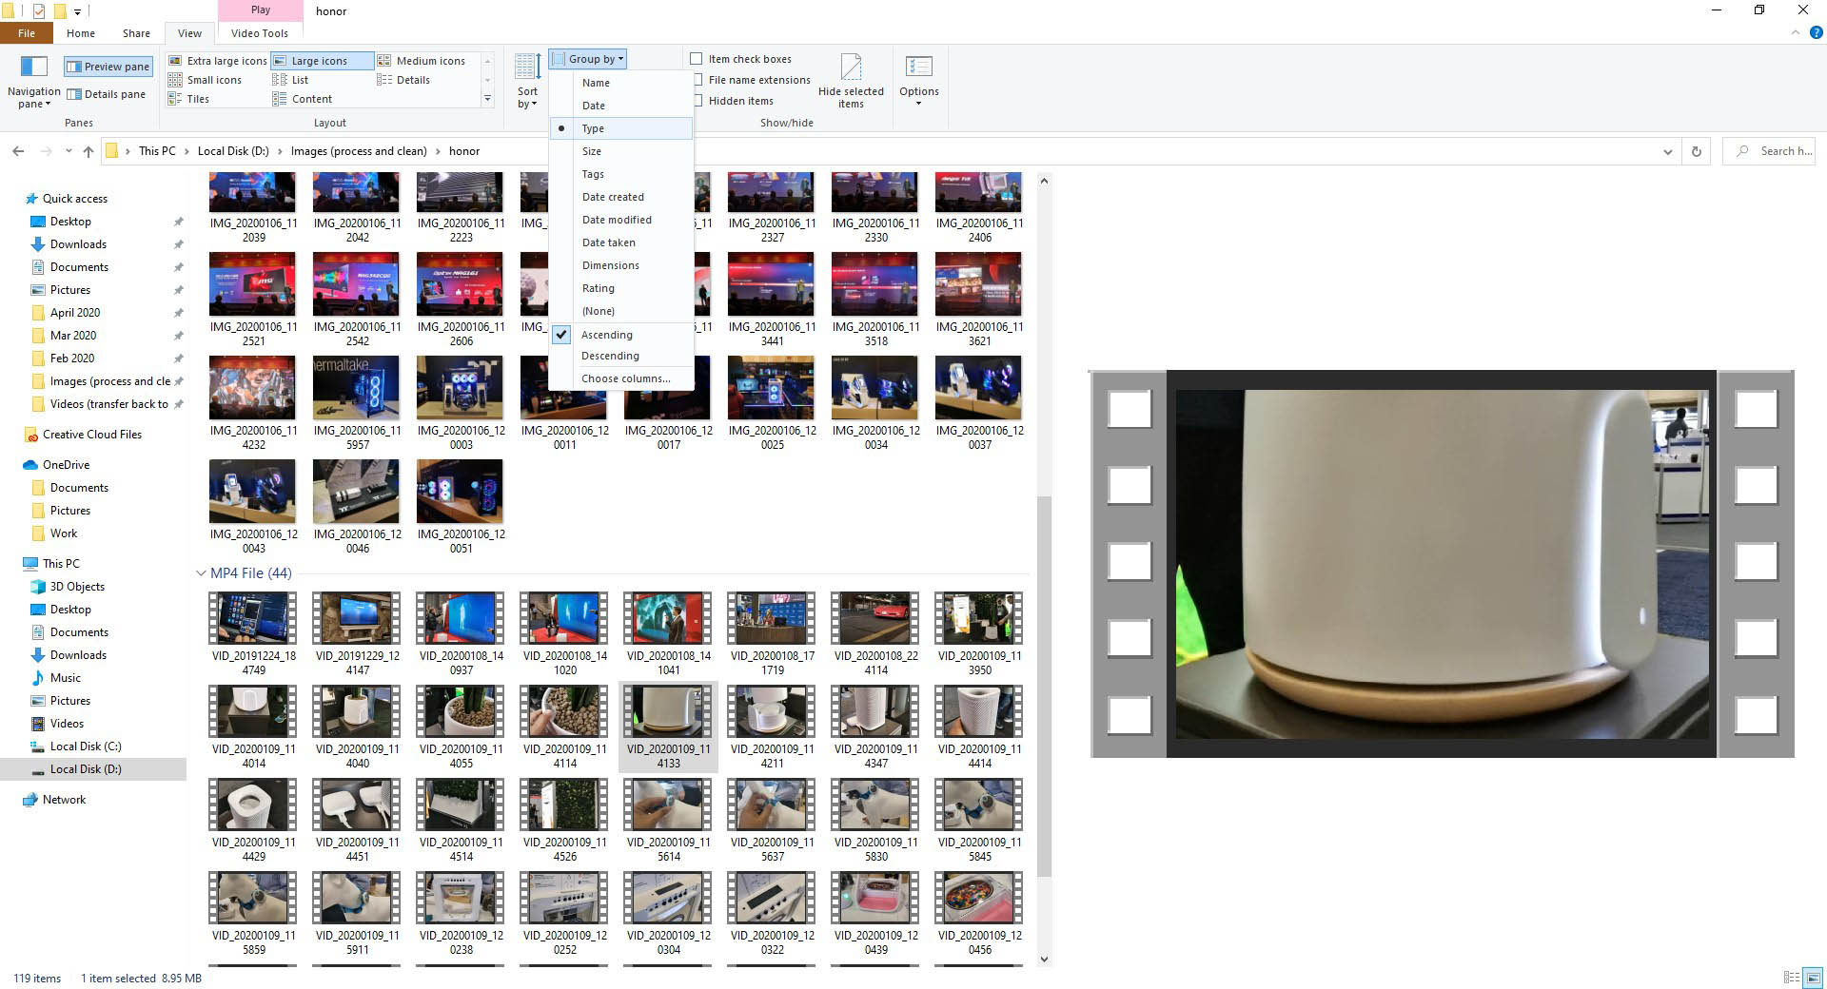Viewport: 1827px width, 989px height.
Task: Open 3D Objects under This PC
Action: click(x=77, y=587)
